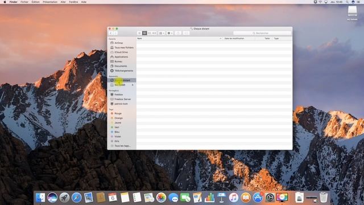Open the Finder menu
364x205 pixels.
click(14, 2)
